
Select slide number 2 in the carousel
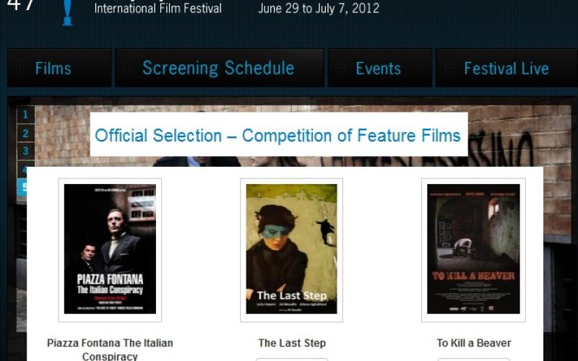coord(25,133)
